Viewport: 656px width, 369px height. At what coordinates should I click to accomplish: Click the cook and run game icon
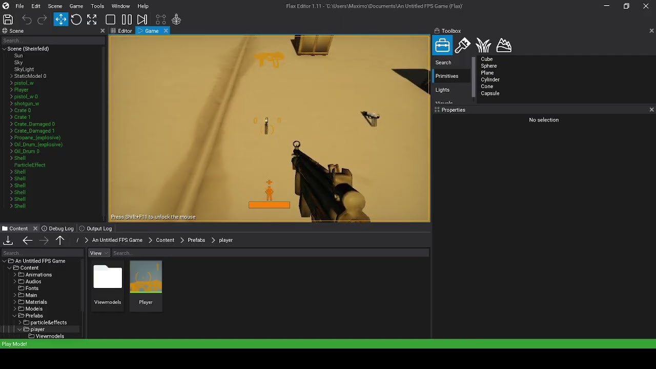(x=176, y=19)
